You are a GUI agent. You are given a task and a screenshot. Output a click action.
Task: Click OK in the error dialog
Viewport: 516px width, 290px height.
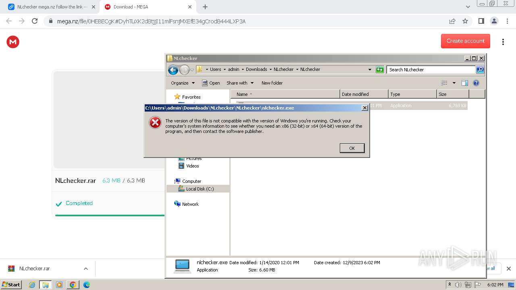coord(352,148)
